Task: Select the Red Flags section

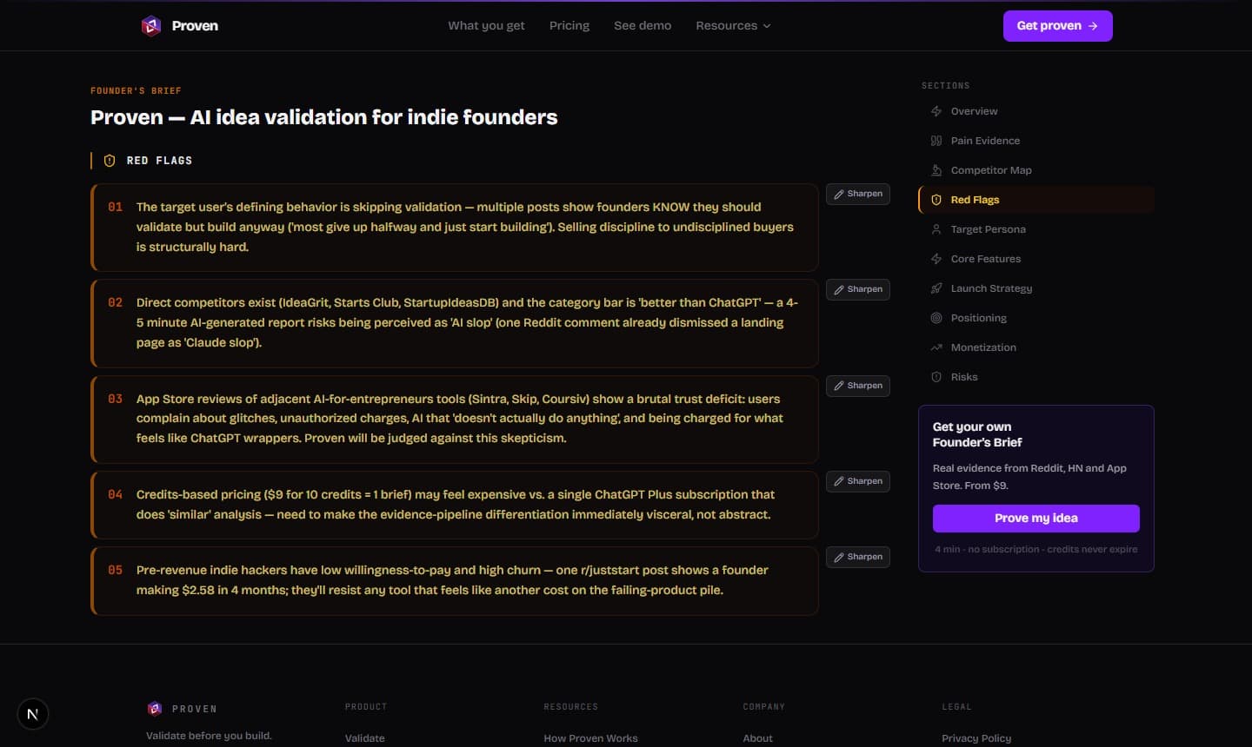Action: click(x=1036, y=200)
